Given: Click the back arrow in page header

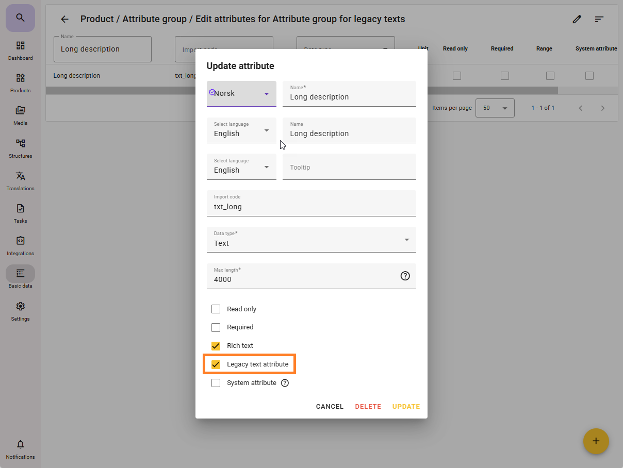Looking at the screenshot, I should point(64,19).
